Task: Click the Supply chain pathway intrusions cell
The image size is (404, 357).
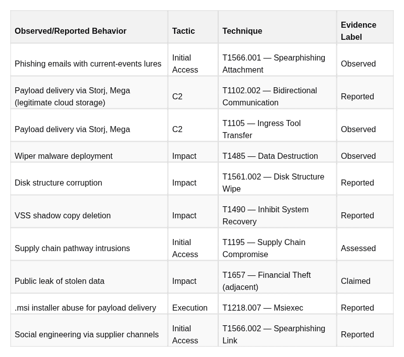Action: click(89, 245)
